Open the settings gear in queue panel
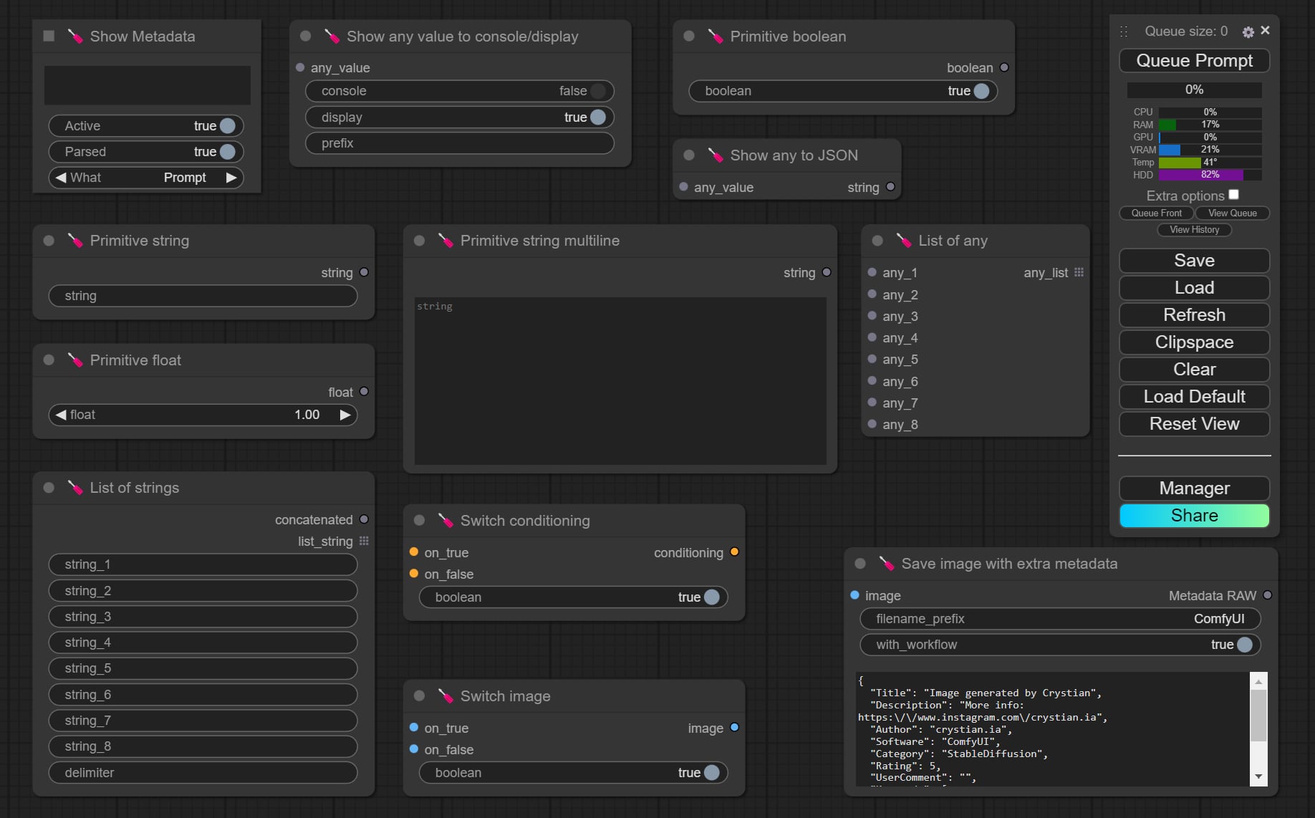The height and width of the screenshot is (818, 1315). pos(1248,32)
